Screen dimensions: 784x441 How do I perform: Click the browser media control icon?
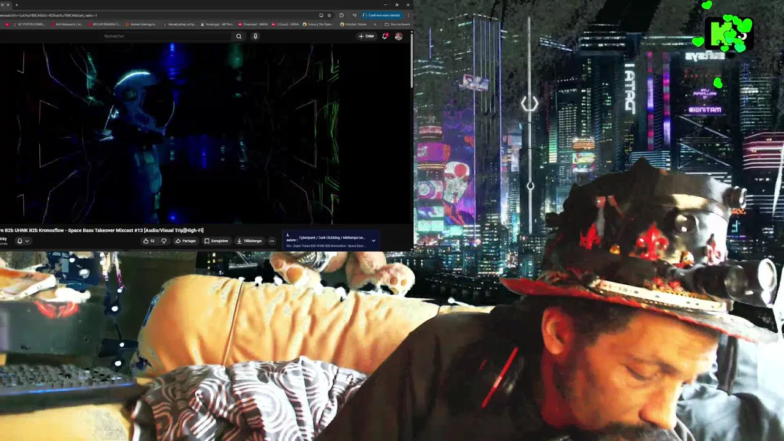click(x=355, y=15)
